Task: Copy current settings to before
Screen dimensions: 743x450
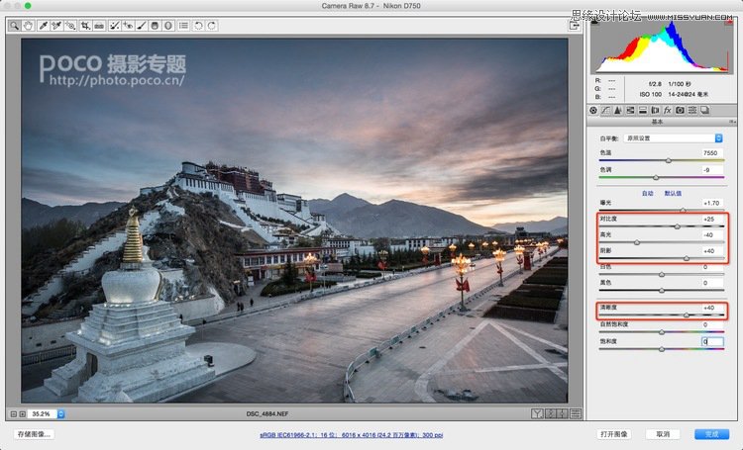Action: pos(563,414)
